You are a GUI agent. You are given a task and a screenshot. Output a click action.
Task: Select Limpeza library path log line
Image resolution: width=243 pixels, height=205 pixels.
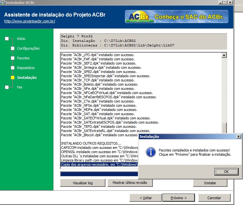point(99,160)
